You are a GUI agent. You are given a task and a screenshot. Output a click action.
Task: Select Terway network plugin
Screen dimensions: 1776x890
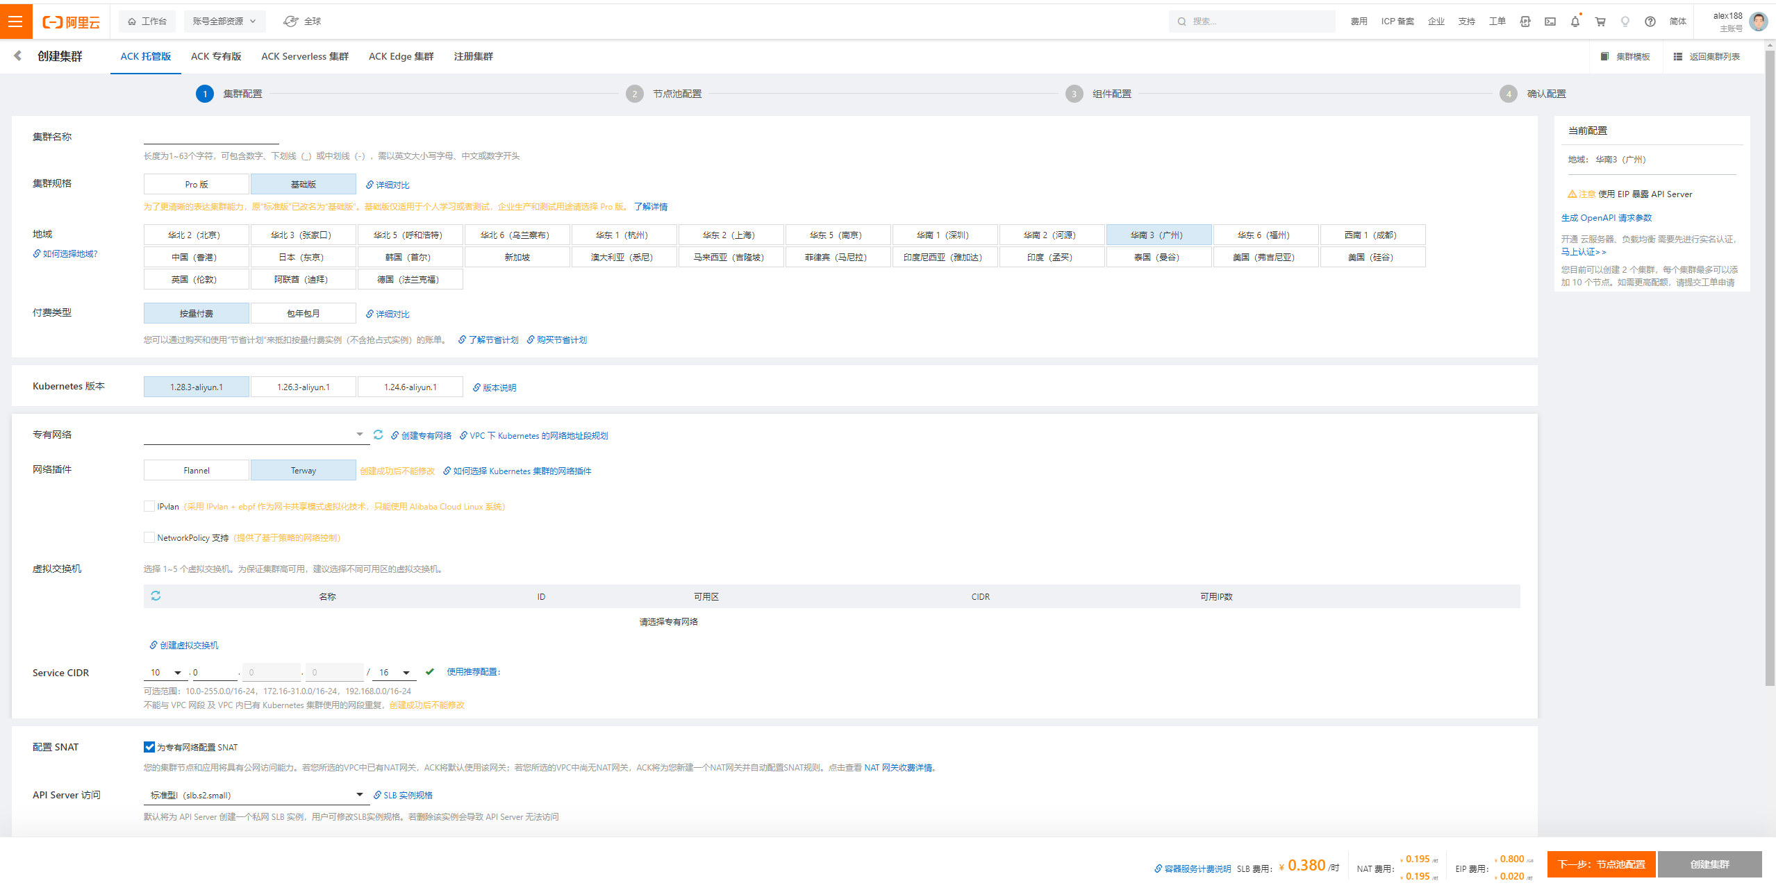[304, 470]
